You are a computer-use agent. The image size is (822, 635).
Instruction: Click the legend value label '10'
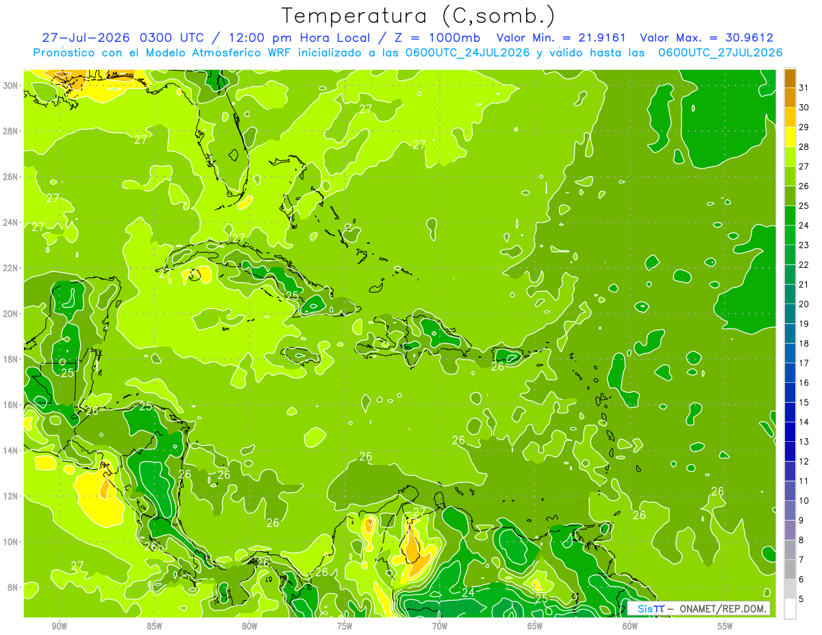click(x=804, y=501)
